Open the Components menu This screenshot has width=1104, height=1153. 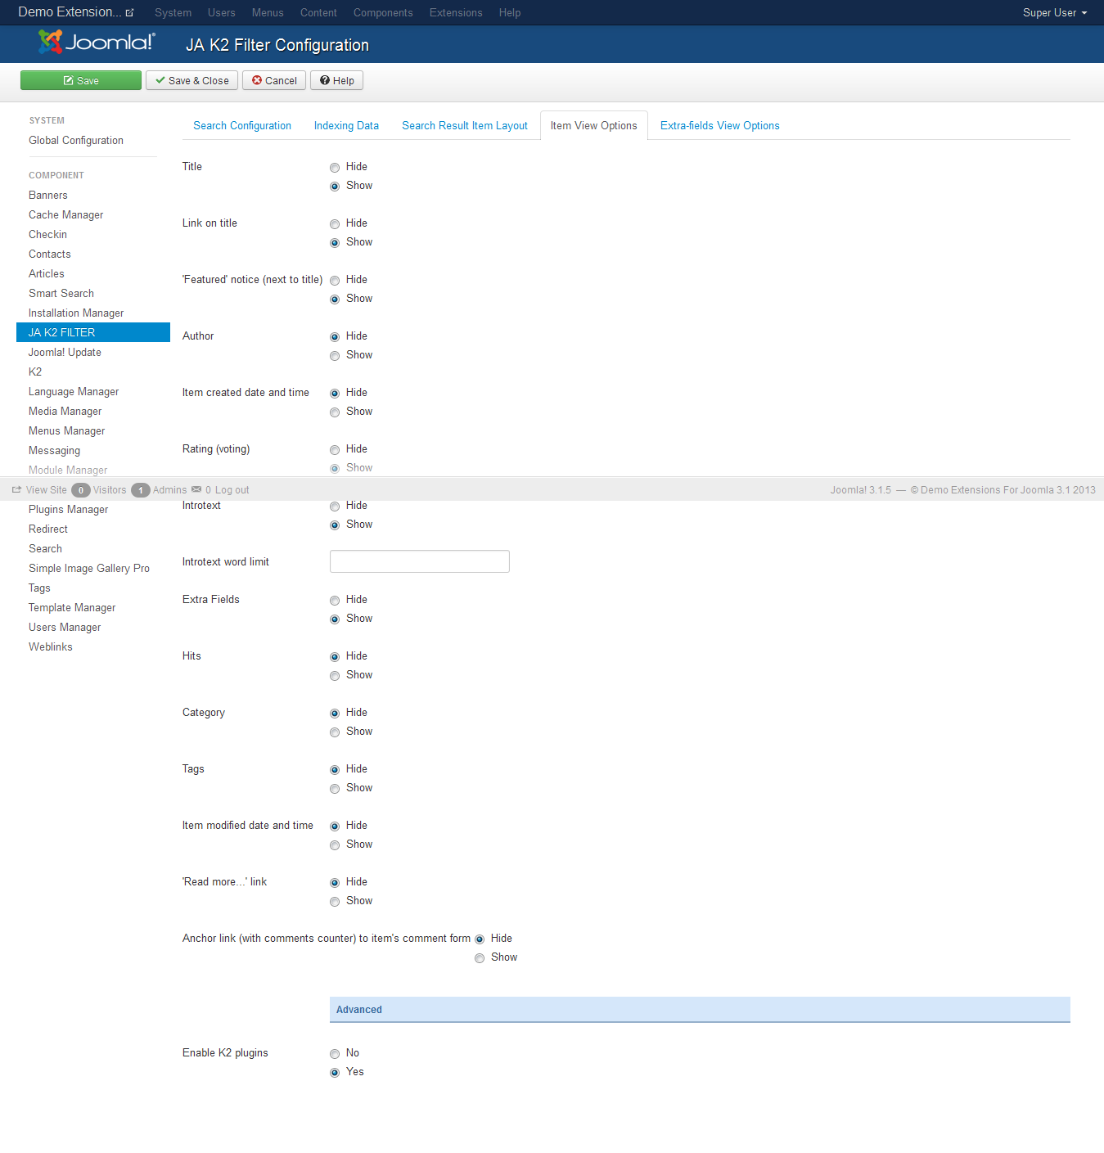(x=383, y=12)
